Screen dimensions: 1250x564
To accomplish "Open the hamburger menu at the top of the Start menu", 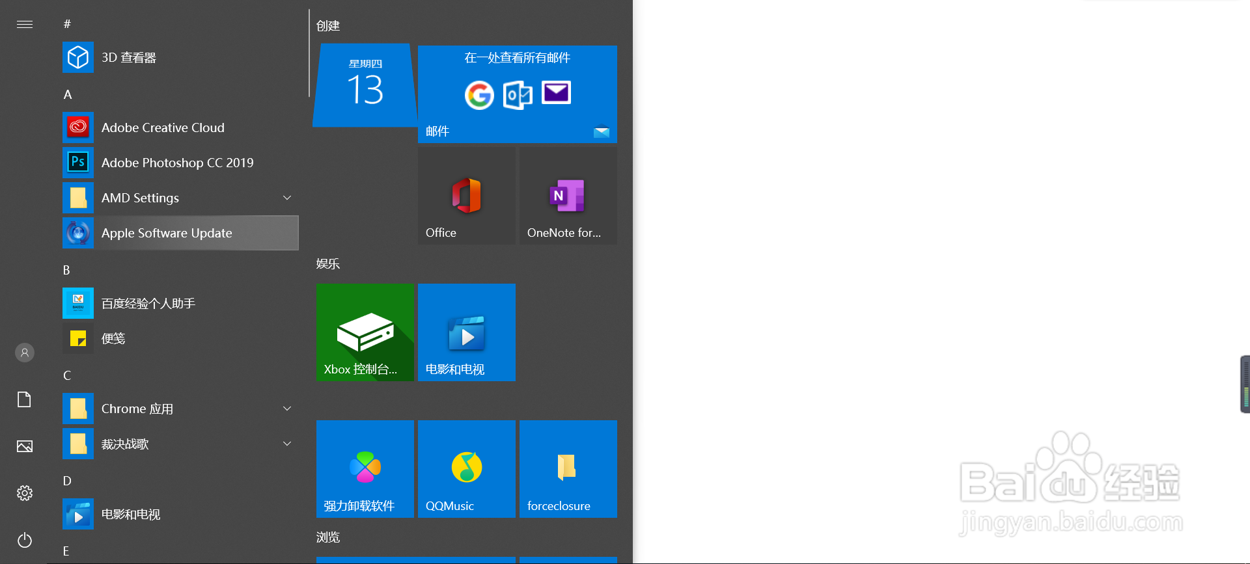I will (x=25, y=25).
